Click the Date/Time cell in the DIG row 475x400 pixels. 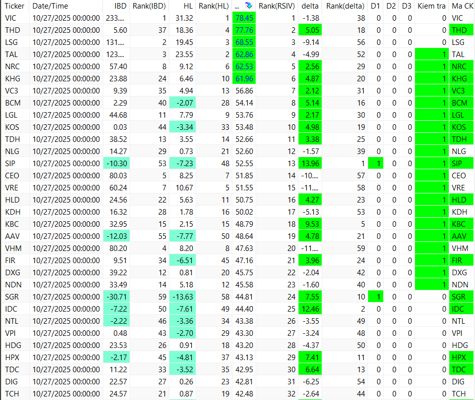(x=66, y=381)
